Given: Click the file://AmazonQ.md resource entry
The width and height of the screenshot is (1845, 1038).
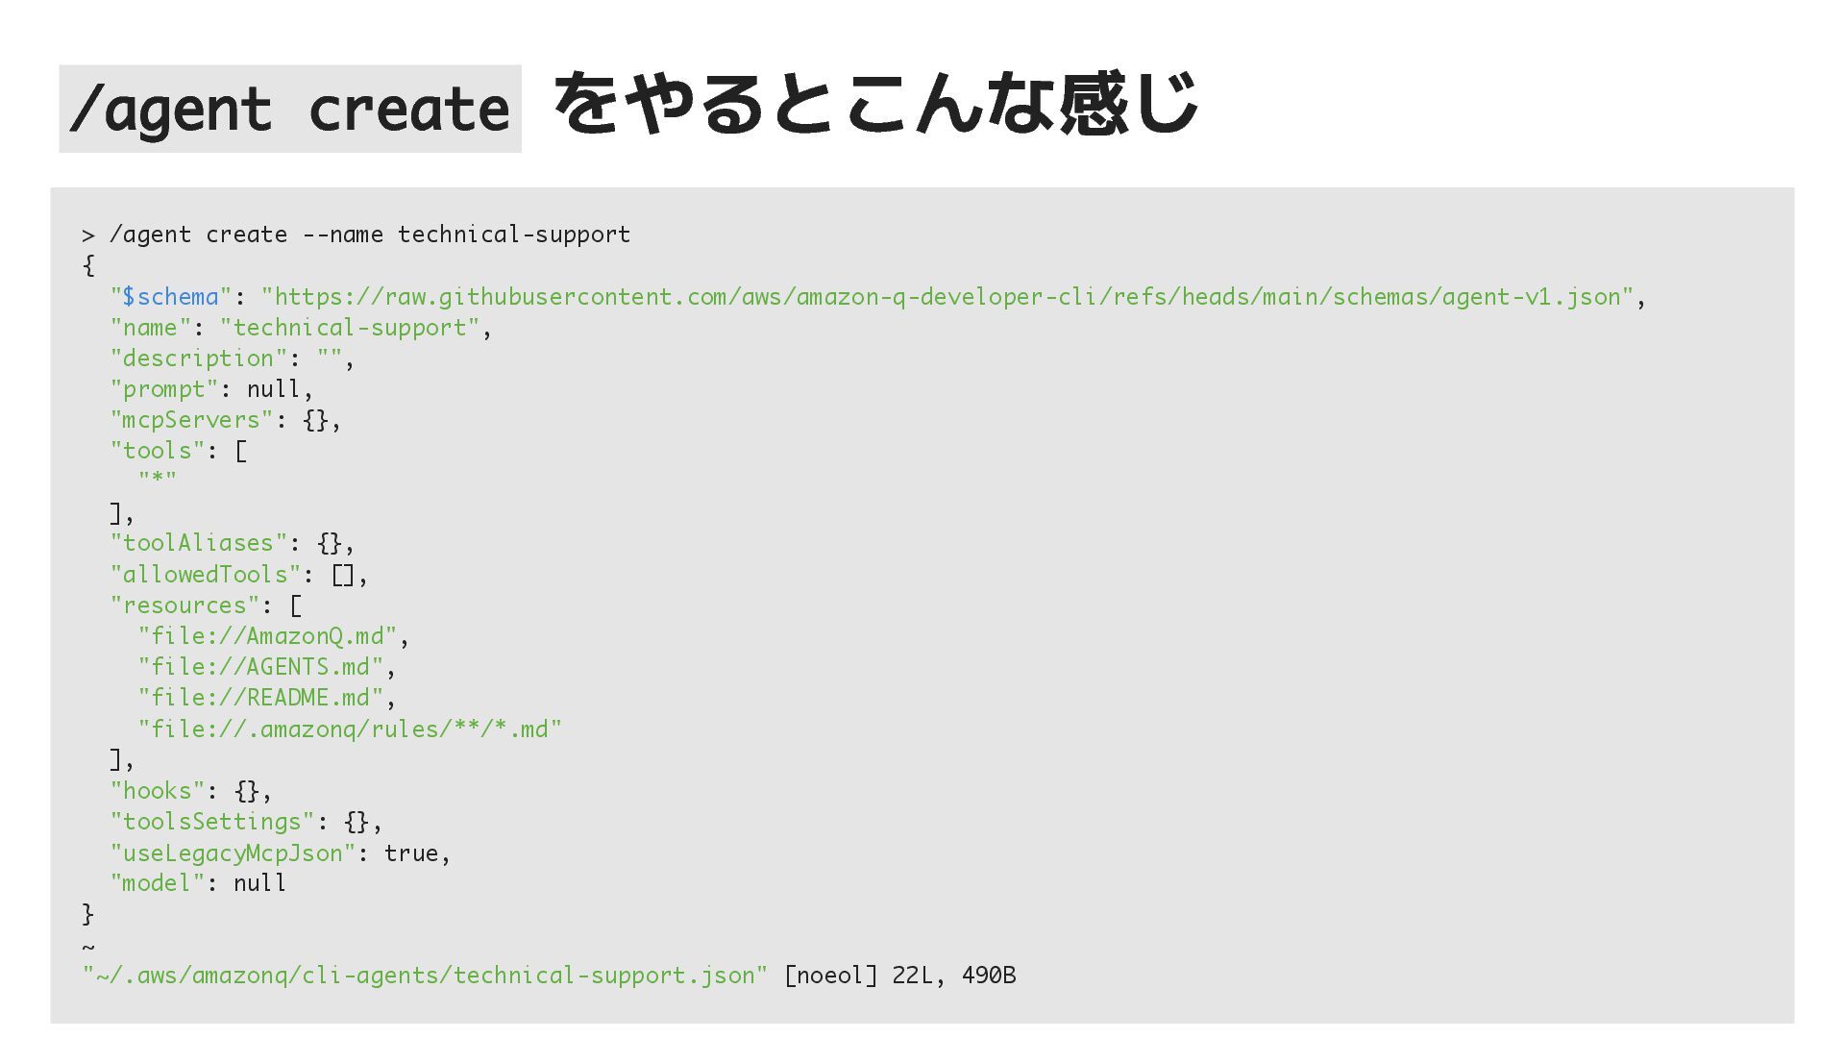Looking at the screenshot, I should (267, 636).
